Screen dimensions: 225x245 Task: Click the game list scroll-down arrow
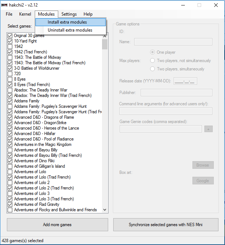tap(105, 210)
